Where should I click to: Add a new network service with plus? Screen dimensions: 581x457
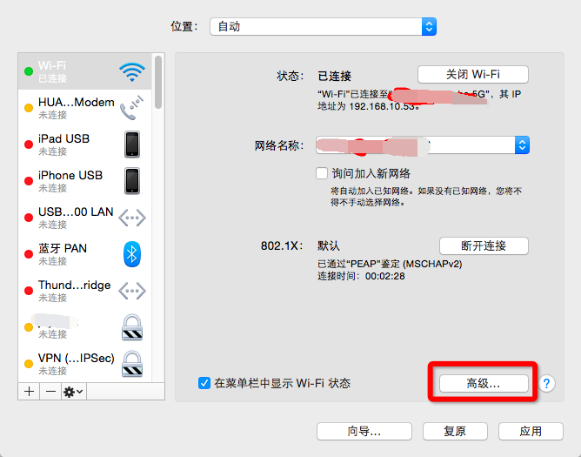pos(30,392)
